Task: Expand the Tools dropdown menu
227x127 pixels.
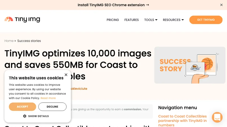Action: [x=151, y=20]
